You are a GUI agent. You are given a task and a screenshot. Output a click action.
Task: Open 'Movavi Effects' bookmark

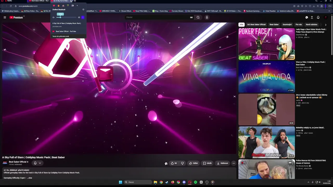pos(125,11)
